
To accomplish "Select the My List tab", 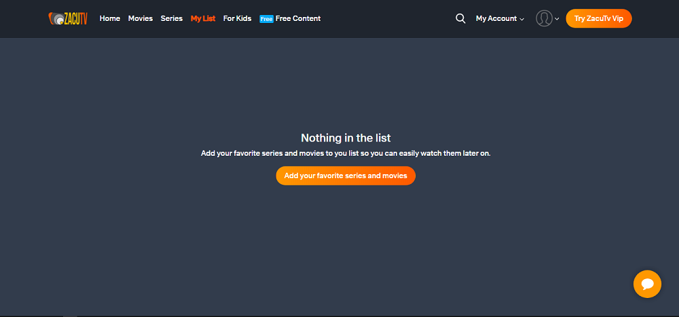I will (x=202, y=19).
